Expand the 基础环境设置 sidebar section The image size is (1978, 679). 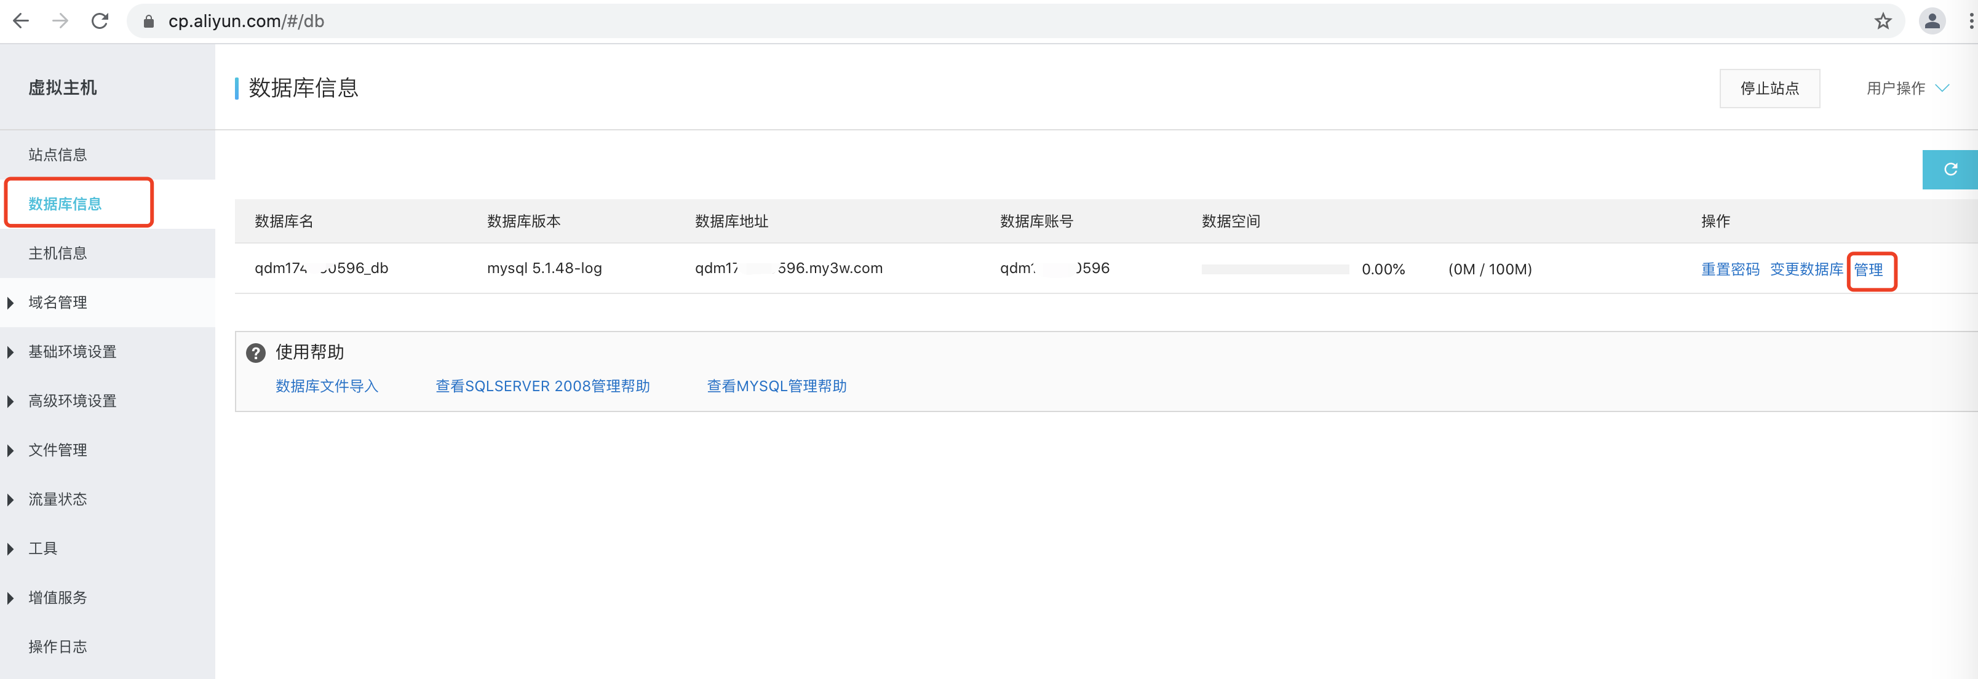[x=72, y=352]
